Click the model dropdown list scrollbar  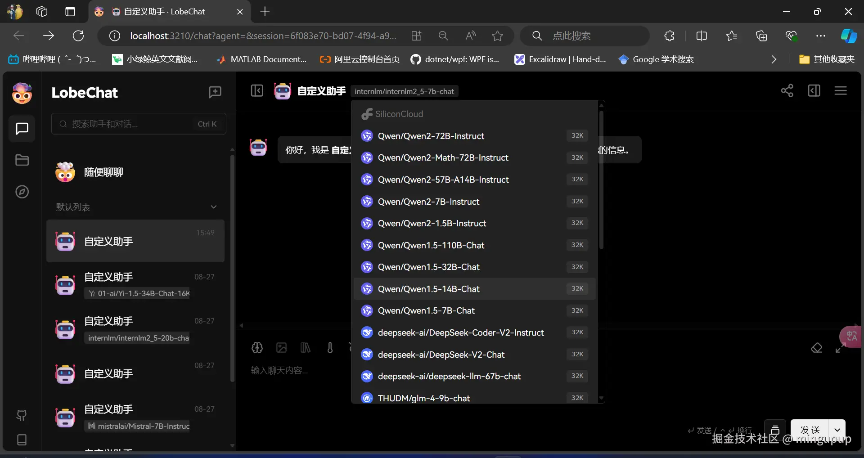(601, 180)
